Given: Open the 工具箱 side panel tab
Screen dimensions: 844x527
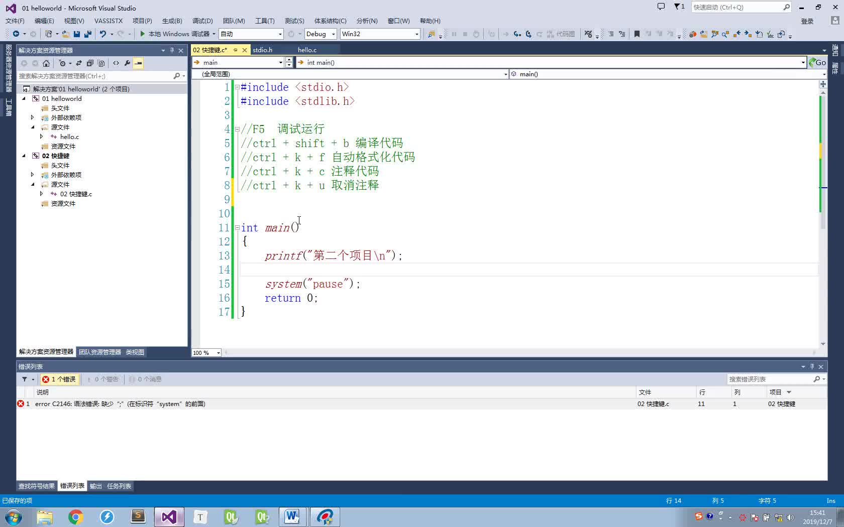Looking at the screenshot, I should (8, 107).
